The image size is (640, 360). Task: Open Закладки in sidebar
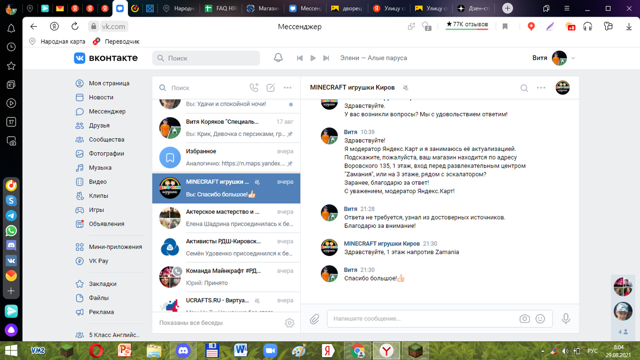tap(102, 284)
